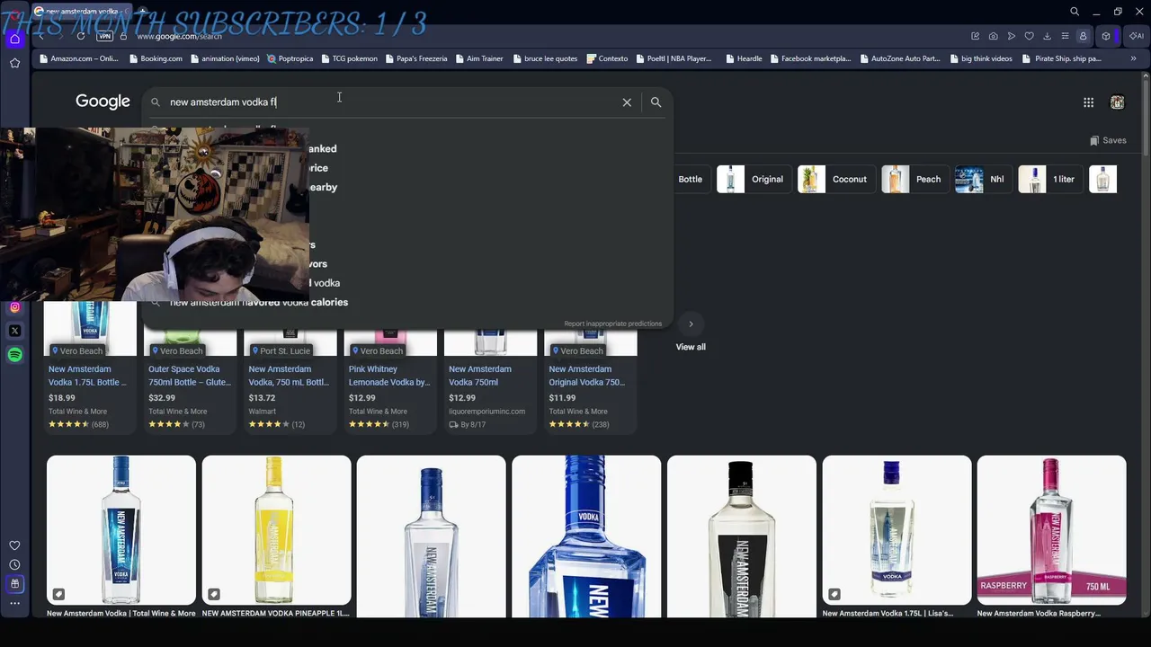Open the edit/compose icon in the browser toolbar
The width and height of the screenshot is (1151, 647).
(x=975, y=36)
